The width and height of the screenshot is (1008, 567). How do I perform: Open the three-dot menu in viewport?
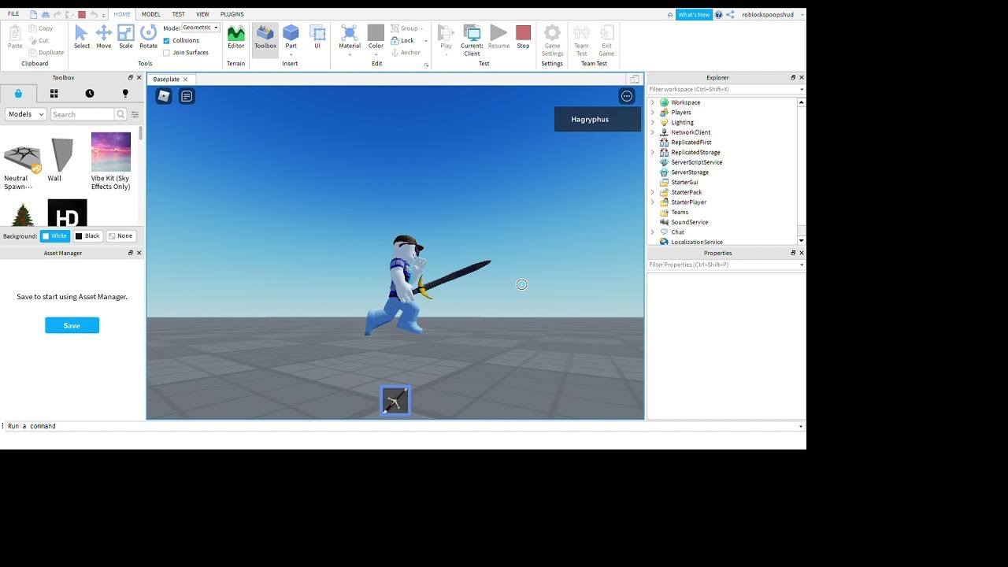click(x=627, y=96)
